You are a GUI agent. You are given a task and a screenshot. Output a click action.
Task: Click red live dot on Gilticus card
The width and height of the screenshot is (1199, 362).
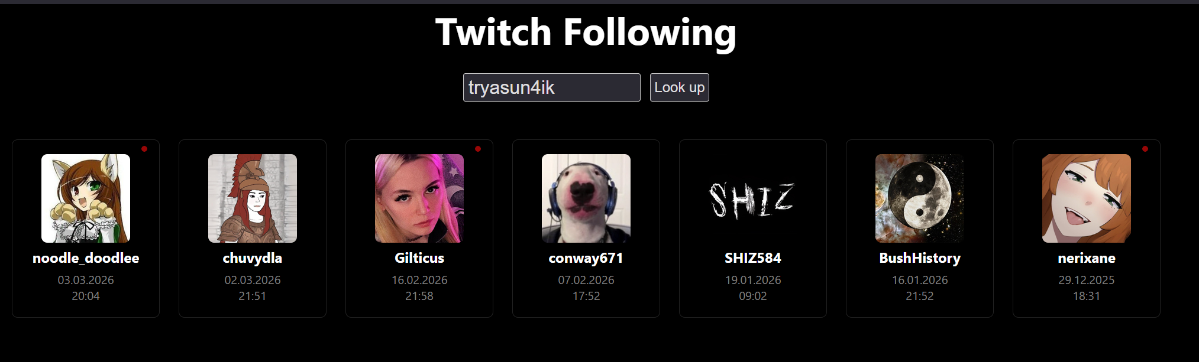478,149
